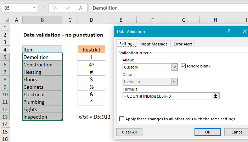Click the Insert Function fx icon
The height and width of the screenshot is (142, 248).
[80, 7]
